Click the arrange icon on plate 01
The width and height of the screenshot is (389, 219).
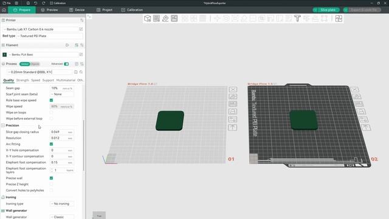point(232,104)
